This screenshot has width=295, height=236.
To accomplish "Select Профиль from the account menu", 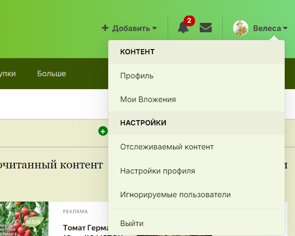I will pyautogui.click(x=137, y=76).
